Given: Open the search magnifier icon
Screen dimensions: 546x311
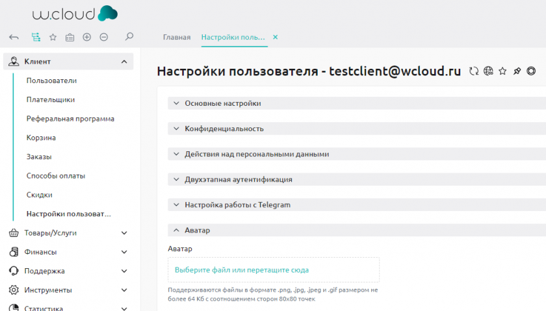Looking at the screenshot, I should pos(129,37).
